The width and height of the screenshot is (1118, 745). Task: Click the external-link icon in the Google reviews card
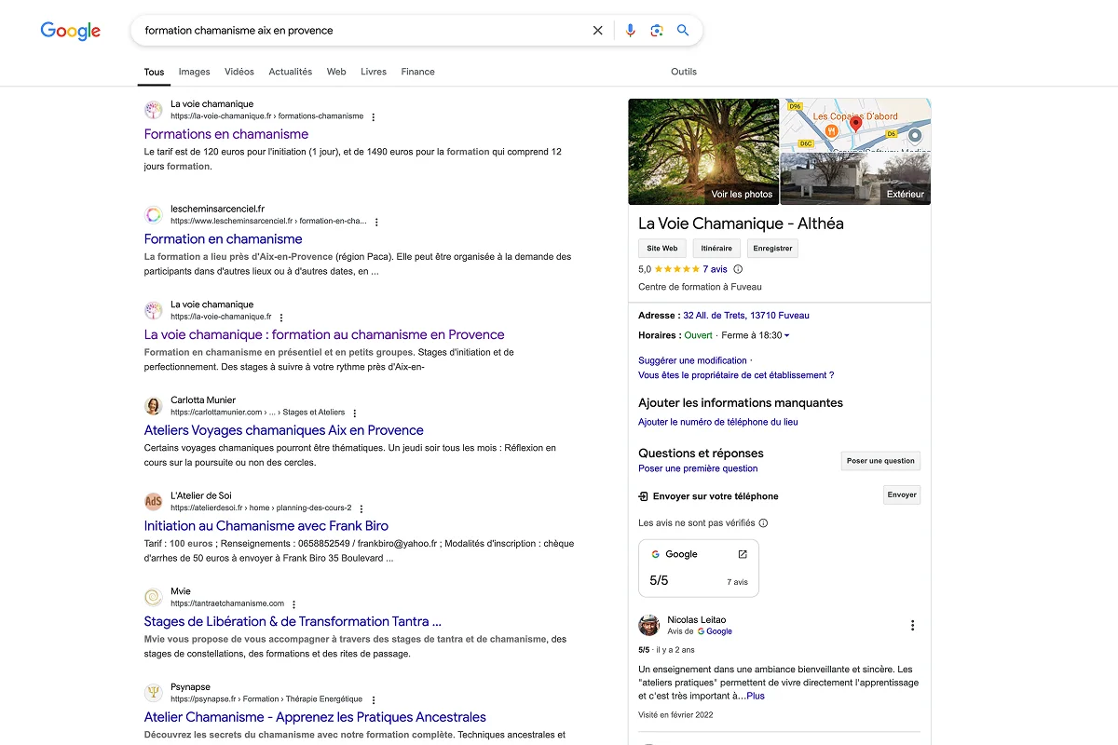(x=741, y=552)
